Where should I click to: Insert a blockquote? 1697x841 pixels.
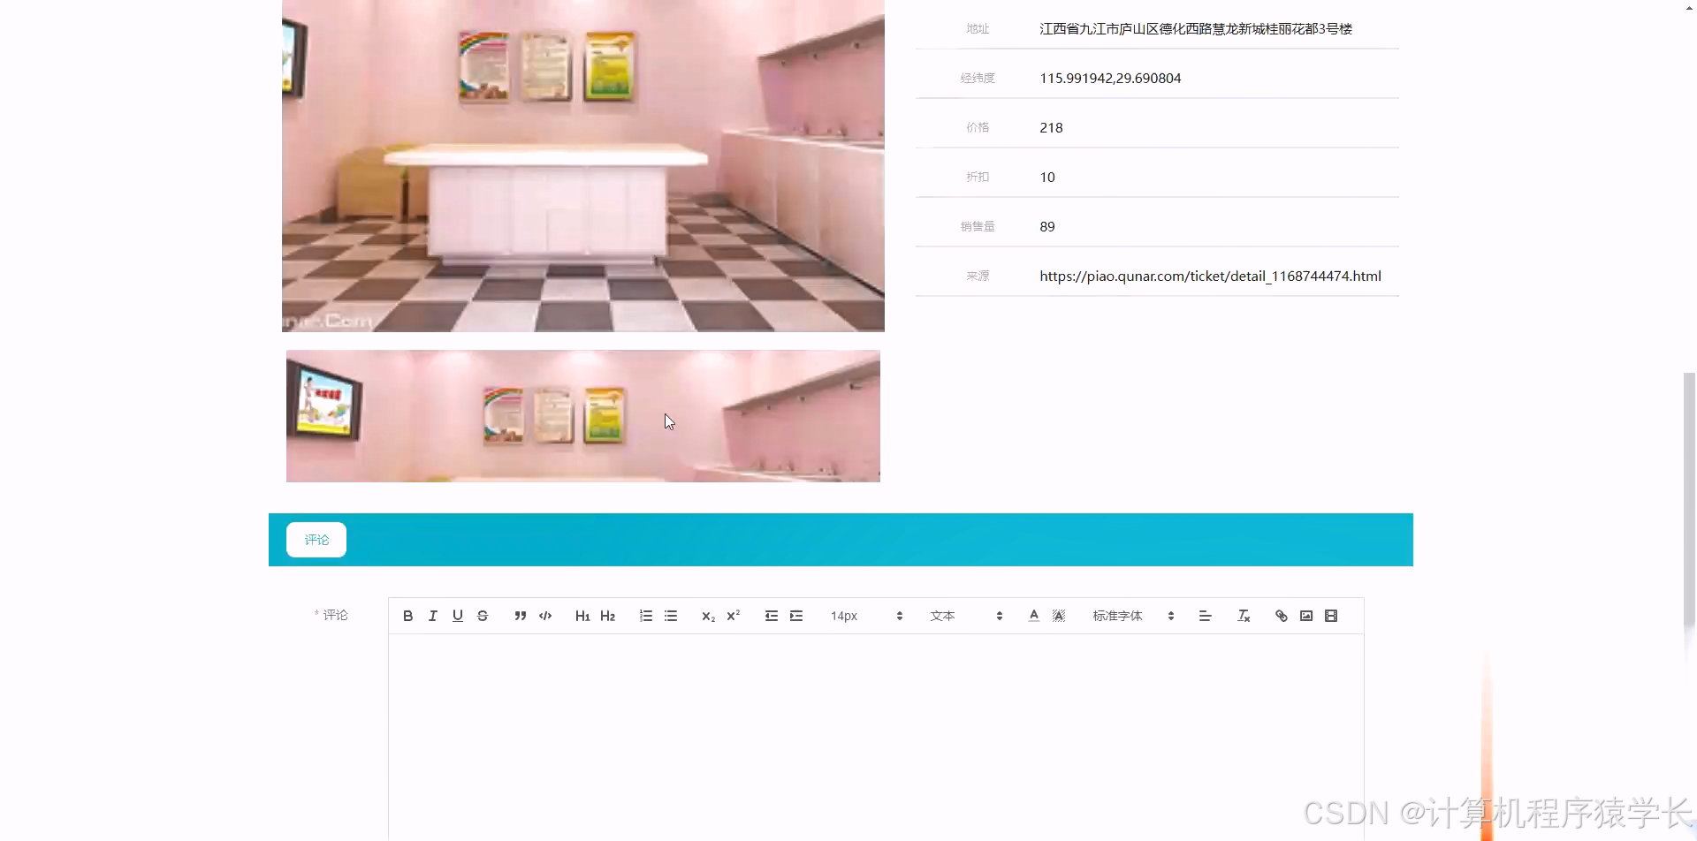(521, 615)
